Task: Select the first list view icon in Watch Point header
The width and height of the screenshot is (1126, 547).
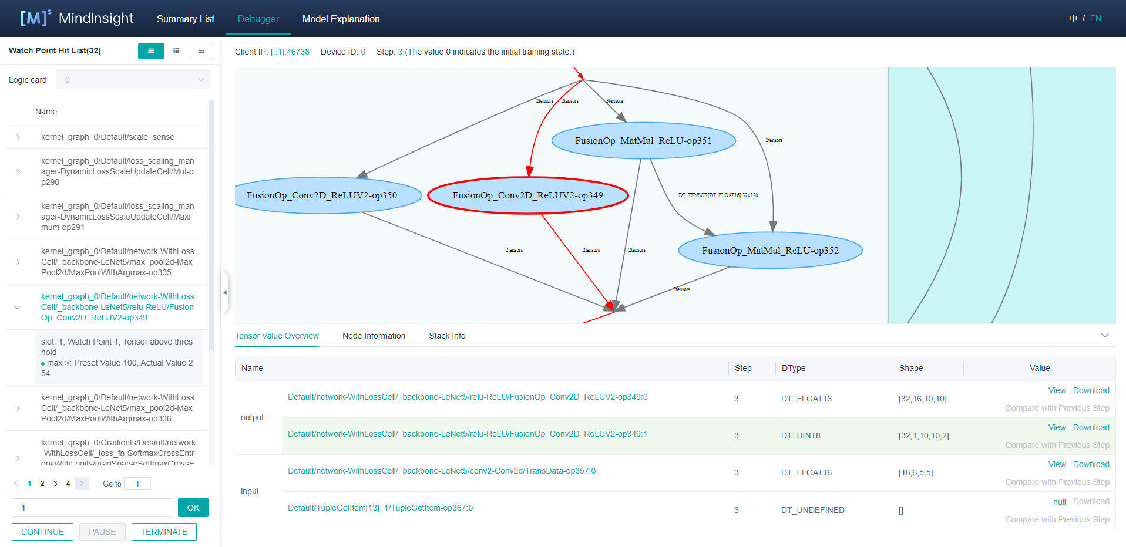Action: [x=151, y=51]
